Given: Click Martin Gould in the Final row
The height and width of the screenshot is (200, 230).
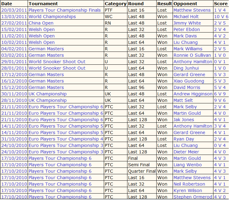Looking at the screenshot, I should (187, 158).
